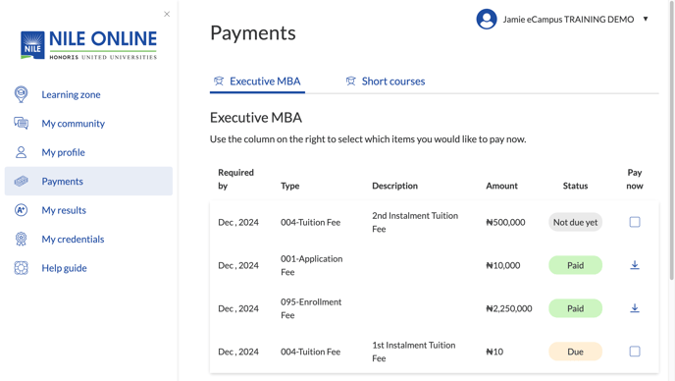The height and width of the screenshot is (381, 675).
Task: Click the 'Status' column header
Action: click(575, 186)
